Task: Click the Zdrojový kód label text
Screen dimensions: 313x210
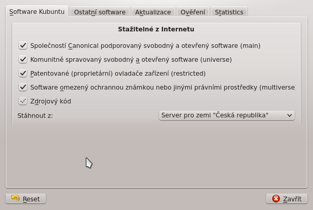Action: pos(50,101)
